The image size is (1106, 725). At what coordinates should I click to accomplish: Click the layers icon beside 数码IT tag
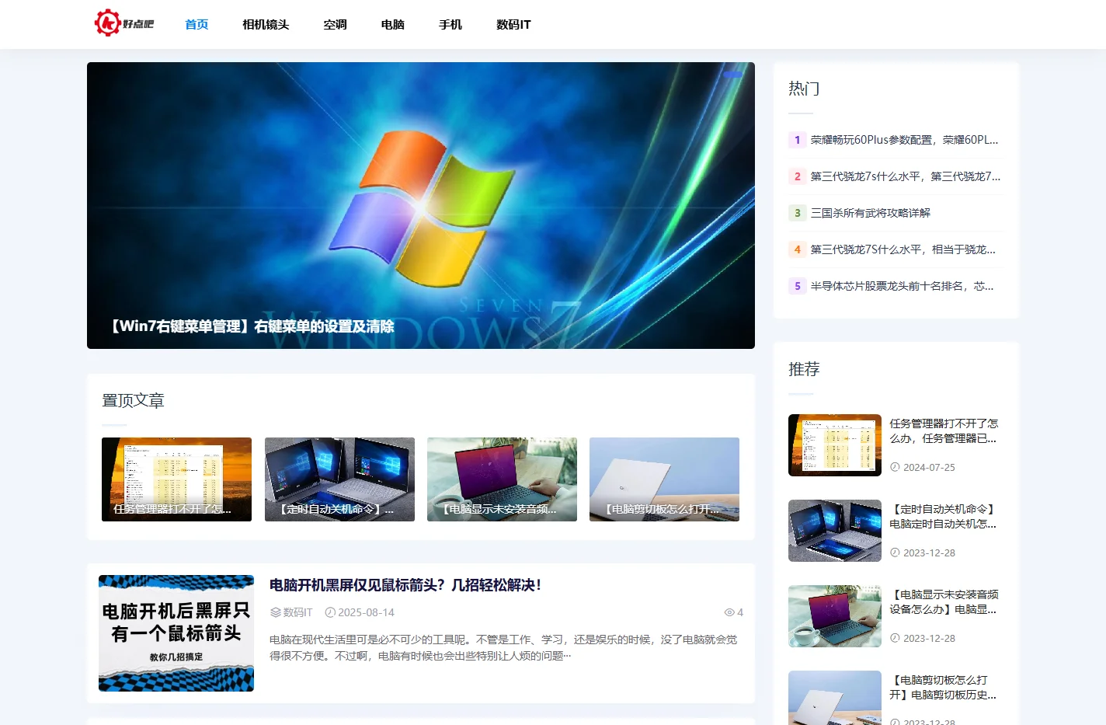tap(275, 612)
